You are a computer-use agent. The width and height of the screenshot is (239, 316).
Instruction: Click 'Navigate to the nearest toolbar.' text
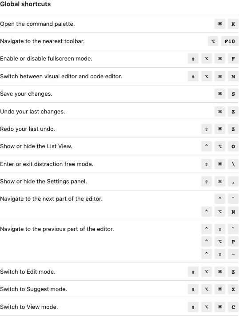[x=42, y=41]
